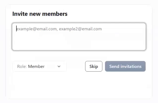Click the Invite new members heading
The image size is (158, 103).
[40, 14]
